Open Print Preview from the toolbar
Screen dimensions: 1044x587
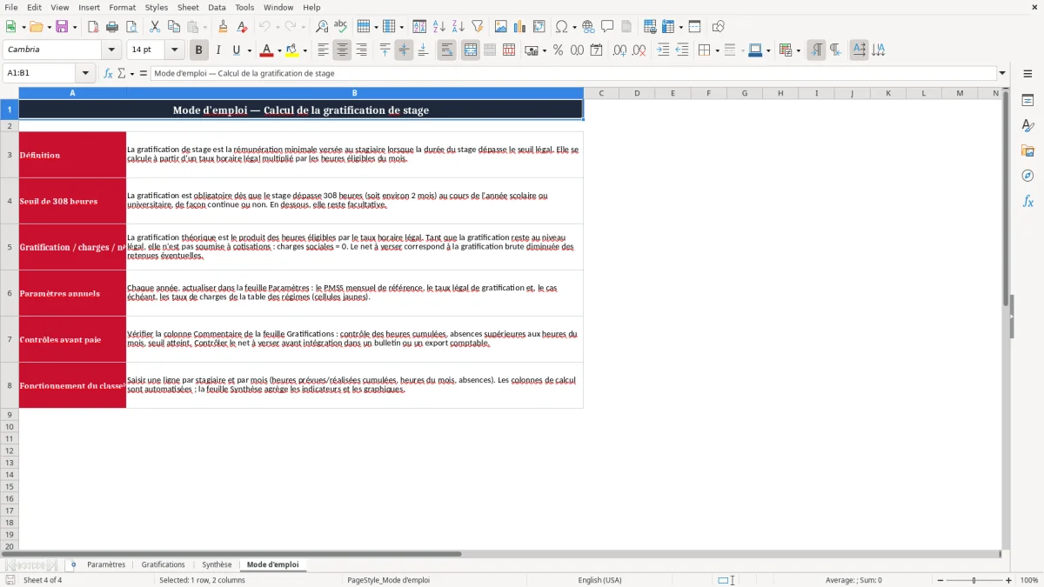[x=131, y=27]
